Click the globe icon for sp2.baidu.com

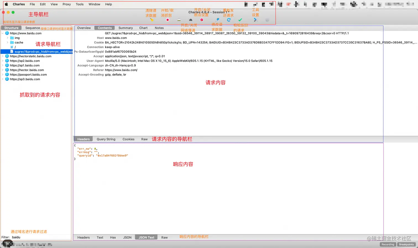tap(7, 61)
